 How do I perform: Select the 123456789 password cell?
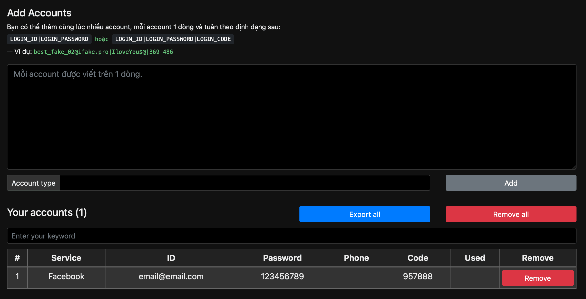pyautogui.click(x=282, y=276)
